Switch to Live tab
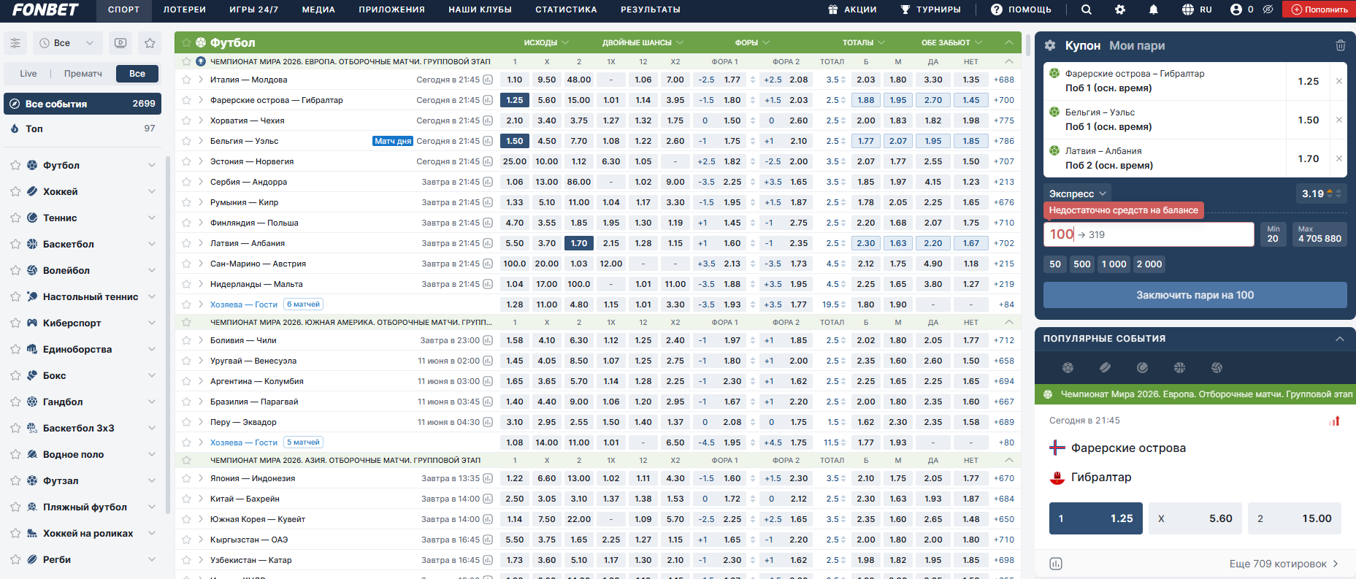The image size is (1356, 579). 28,74
